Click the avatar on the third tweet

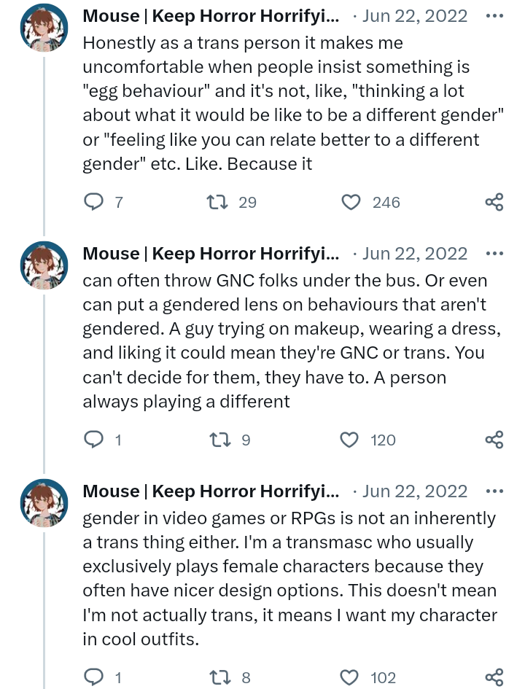[x=44, y=503]
